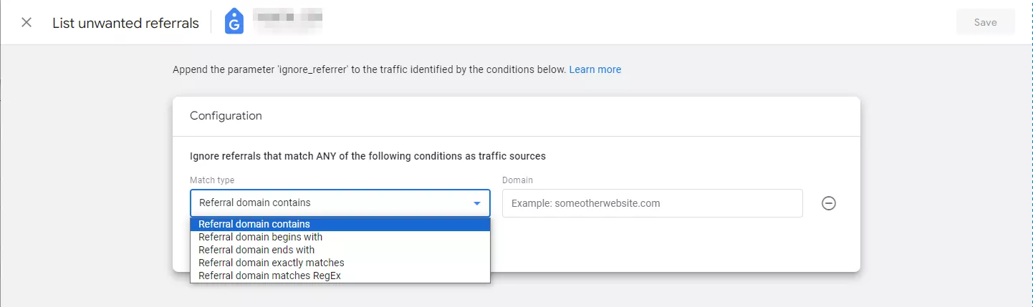Choose 'Referral domain begins with' option
Image resolution: width=1033 pixels, height=307 pixels.
click(x=340, y=237)
